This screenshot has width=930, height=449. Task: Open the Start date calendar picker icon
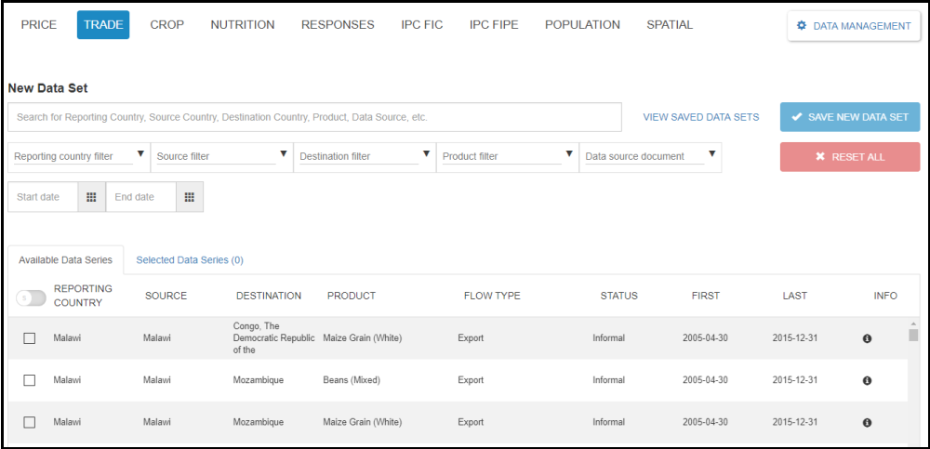(91, 197)
